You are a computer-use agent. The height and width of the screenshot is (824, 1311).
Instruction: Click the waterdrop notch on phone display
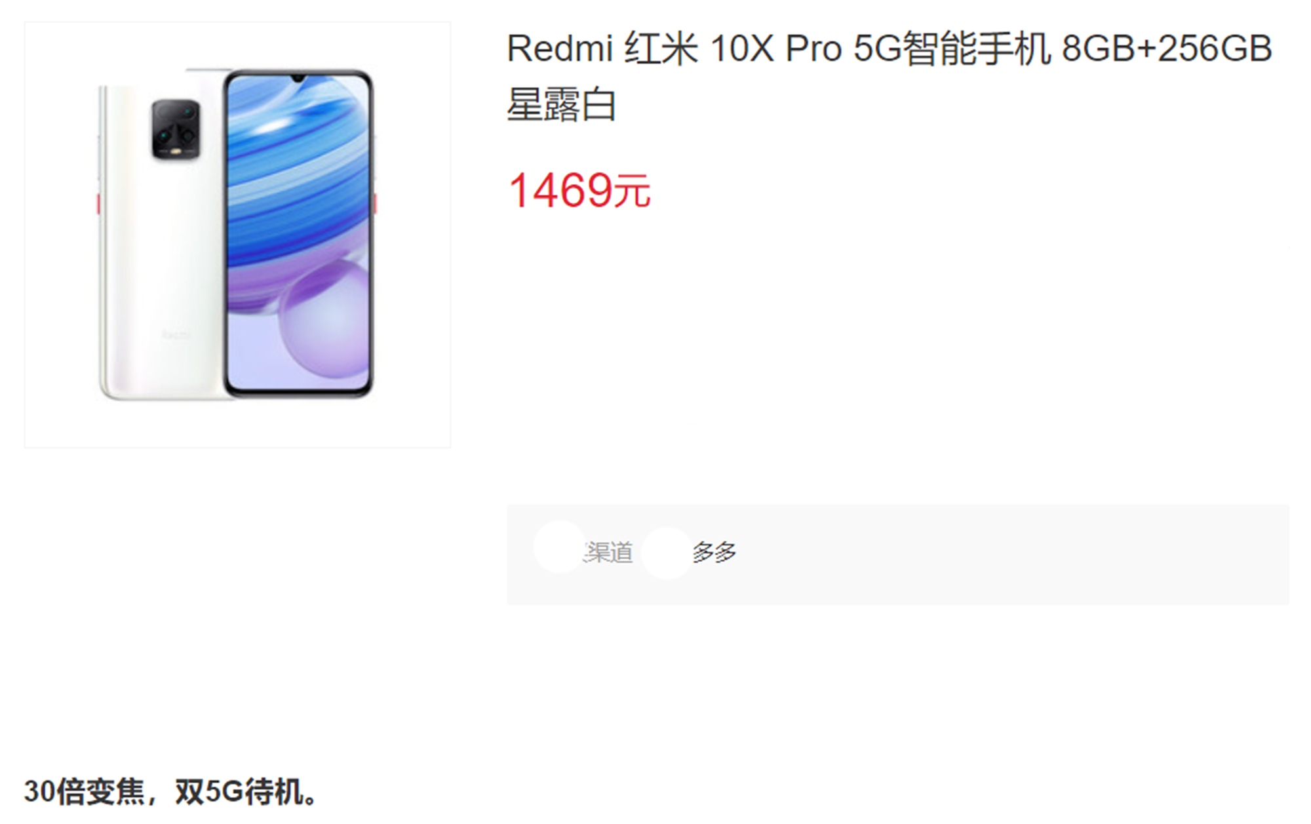coord(299,79)
